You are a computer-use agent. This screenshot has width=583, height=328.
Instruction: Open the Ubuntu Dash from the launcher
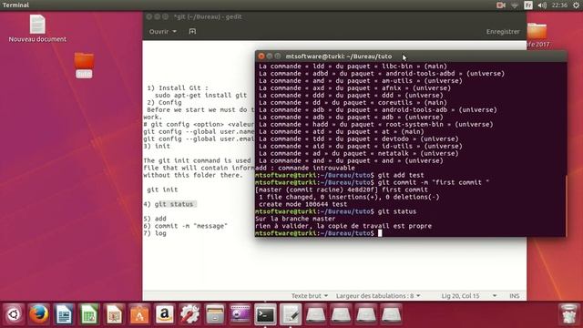click(x=14, y=314)
